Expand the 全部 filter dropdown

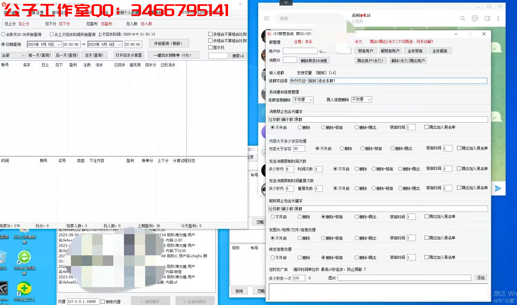pos(23,55)
